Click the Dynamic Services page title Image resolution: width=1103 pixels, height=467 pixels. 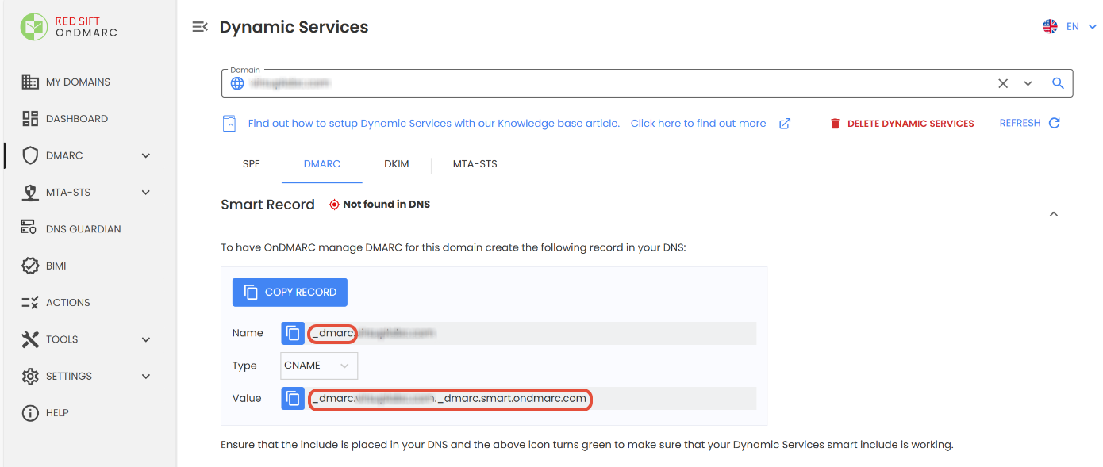(294, 27)
